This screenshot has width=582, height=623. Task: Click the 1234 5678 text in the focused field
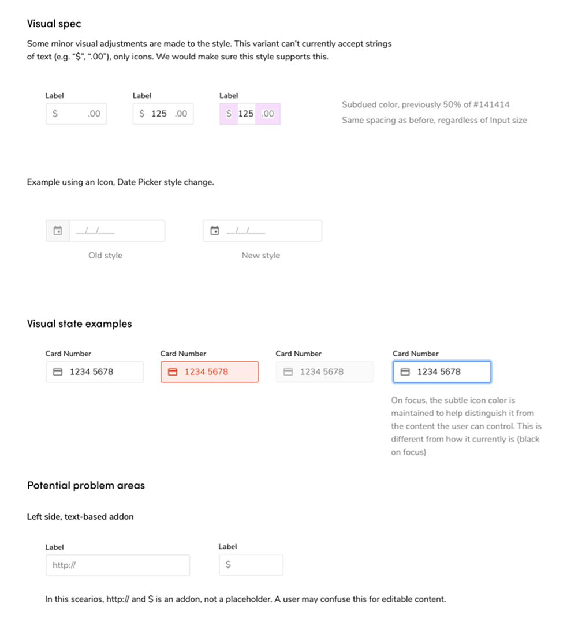439,372
